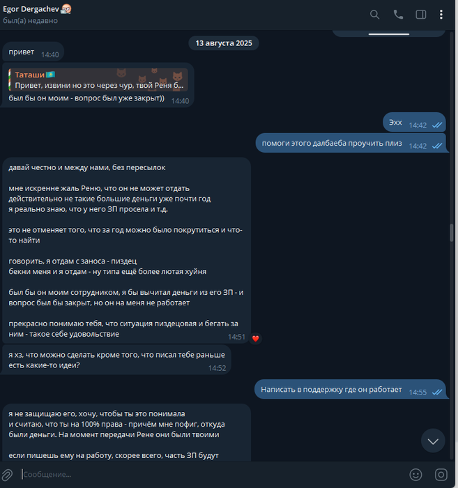
Task: Open the three-dot chat menu
Action: pyautogui.click(x=441, y=15)
